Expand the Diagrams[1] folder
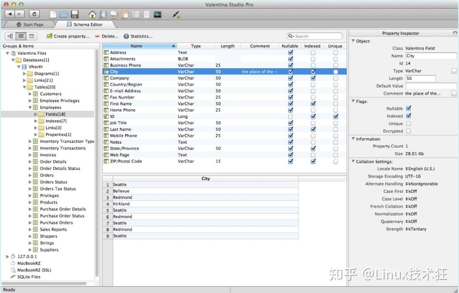This screenshot has height=293, width=459. pos(24,74)
